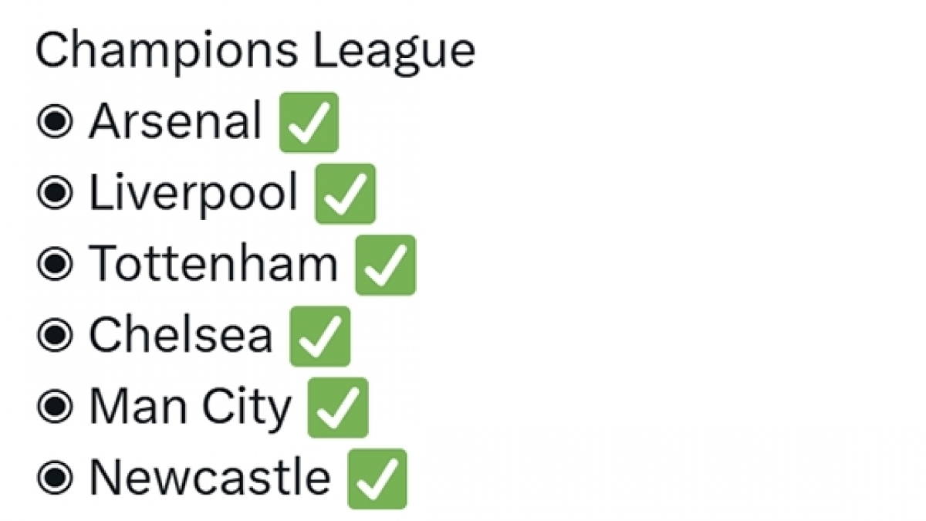Select the radio bullet before Liverpool
The height and width of the screenshot is (521, 926).
[55, 194]
